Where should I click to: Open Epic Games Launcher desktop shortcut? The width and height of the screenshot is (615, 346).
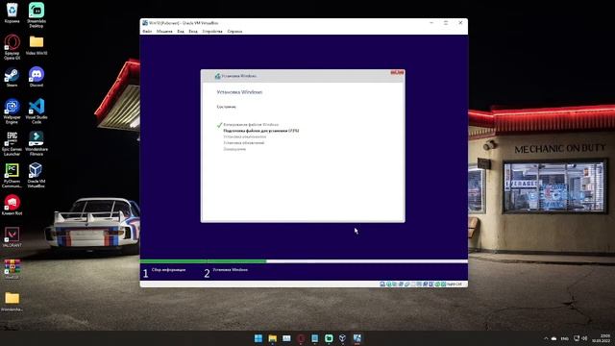pyautogui.click(x=12, y=143)
